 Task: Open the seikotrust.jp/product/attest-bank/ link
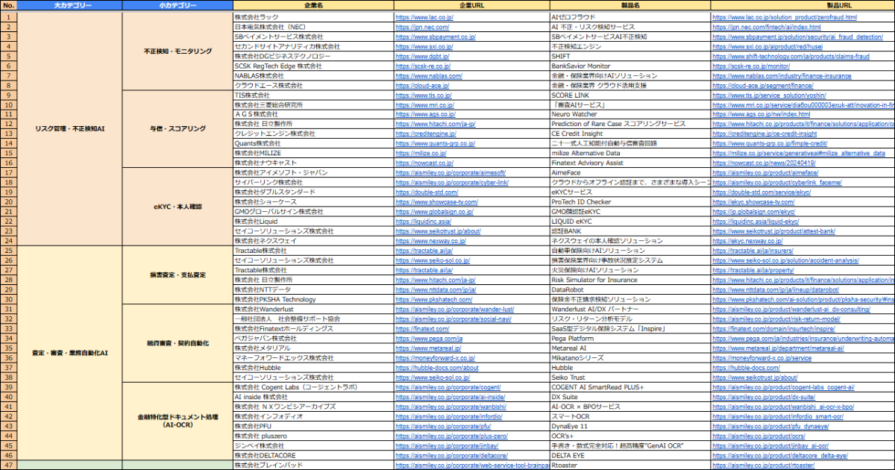pyautogui.click(x=773, y=231)
